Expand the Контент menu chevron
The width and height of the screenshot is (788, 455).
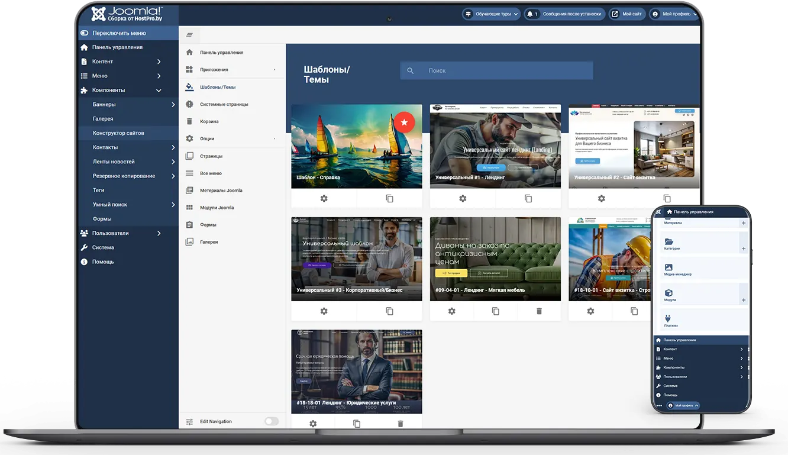(159, 62)
